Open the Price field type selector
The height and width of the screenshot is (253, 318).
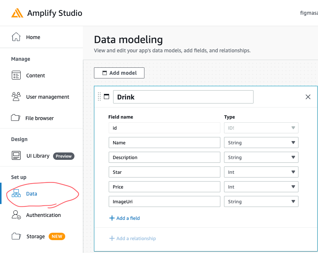tap(261, 187)
